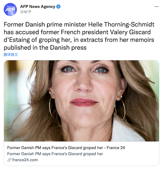The image size is (163, 169).
Task: Click the blue verified badge
Action: tap(58, 7)
